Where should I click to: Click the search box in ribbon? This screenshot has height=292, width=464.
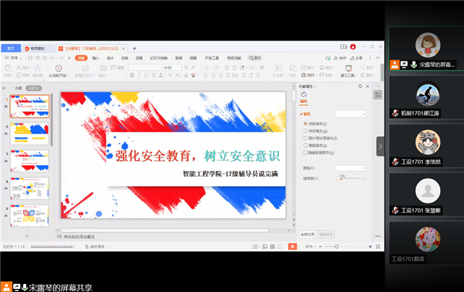coord(255,58)
